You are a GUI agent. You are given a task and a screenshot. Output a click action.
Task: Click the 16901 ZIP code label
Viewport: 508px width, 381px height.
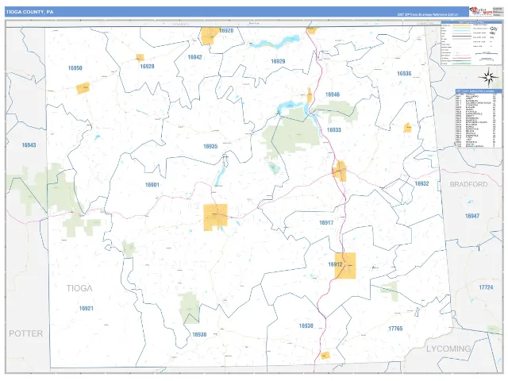152,185
